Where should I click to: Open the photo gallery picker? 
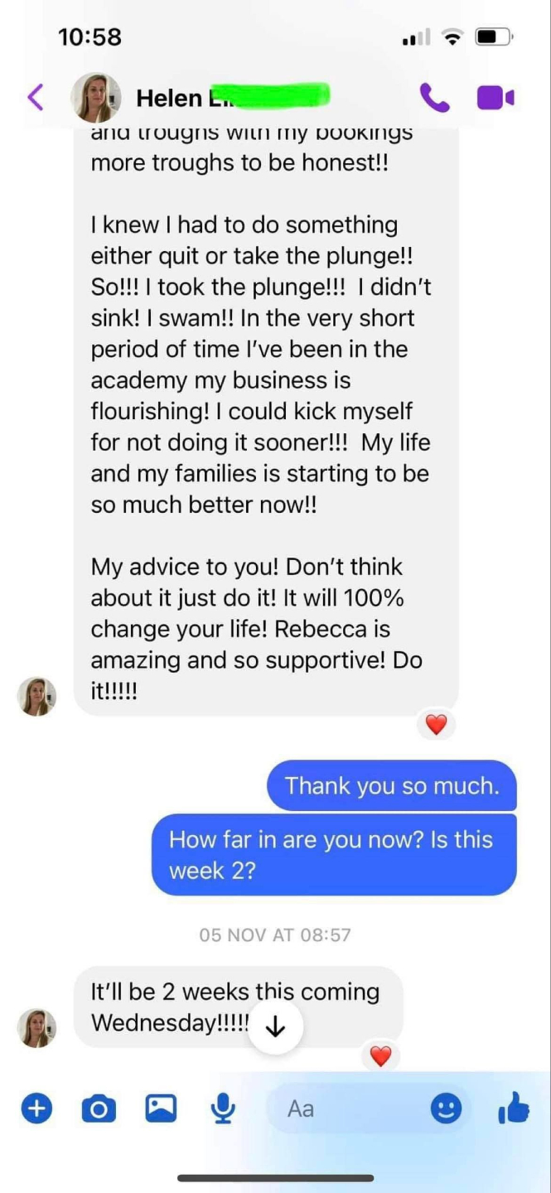click(161, 1108)
